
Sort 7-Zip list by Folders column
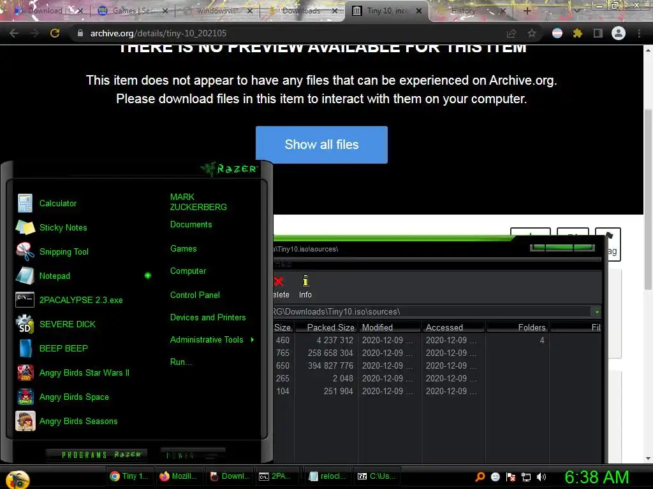518,328
